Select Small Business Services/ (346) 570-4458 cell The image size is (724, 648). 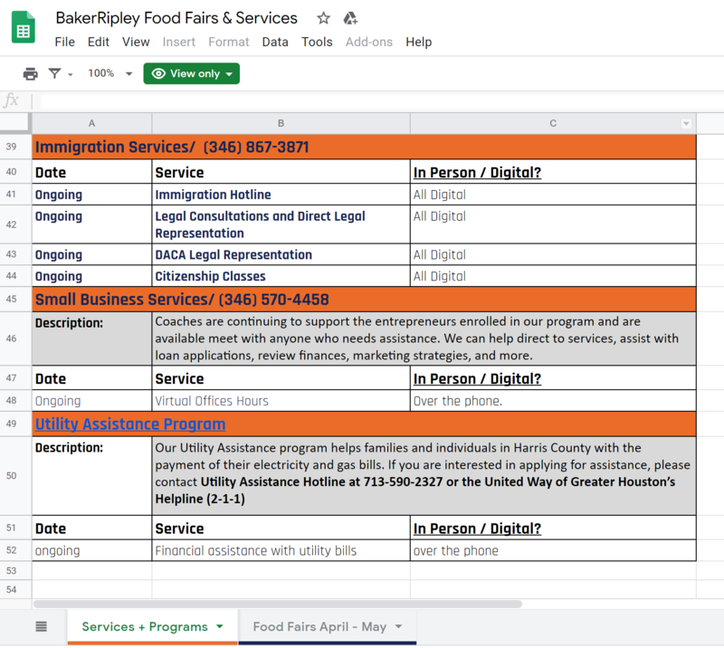pyautogui.click(x=364, y=300)
